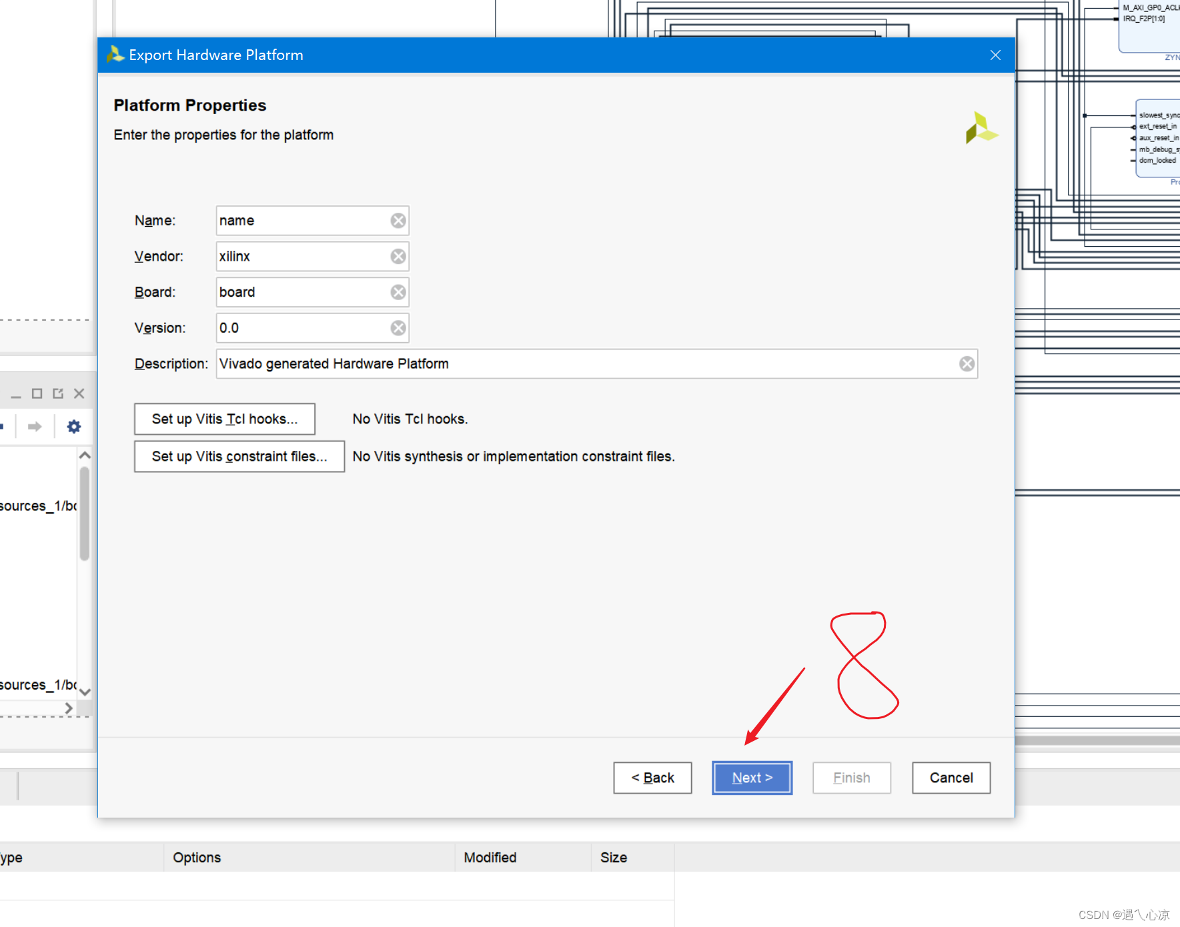
Task: Click the up arrow of the left panel scrollbar
Action: coord(85,455)
